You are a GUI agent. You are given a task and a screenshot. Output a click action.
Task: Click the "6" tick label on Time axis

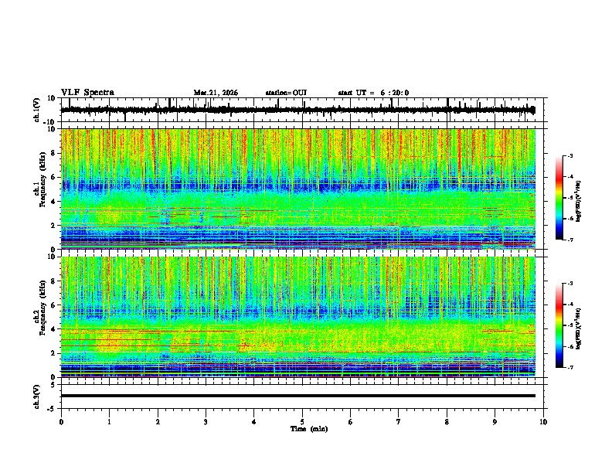coord(351,422)
